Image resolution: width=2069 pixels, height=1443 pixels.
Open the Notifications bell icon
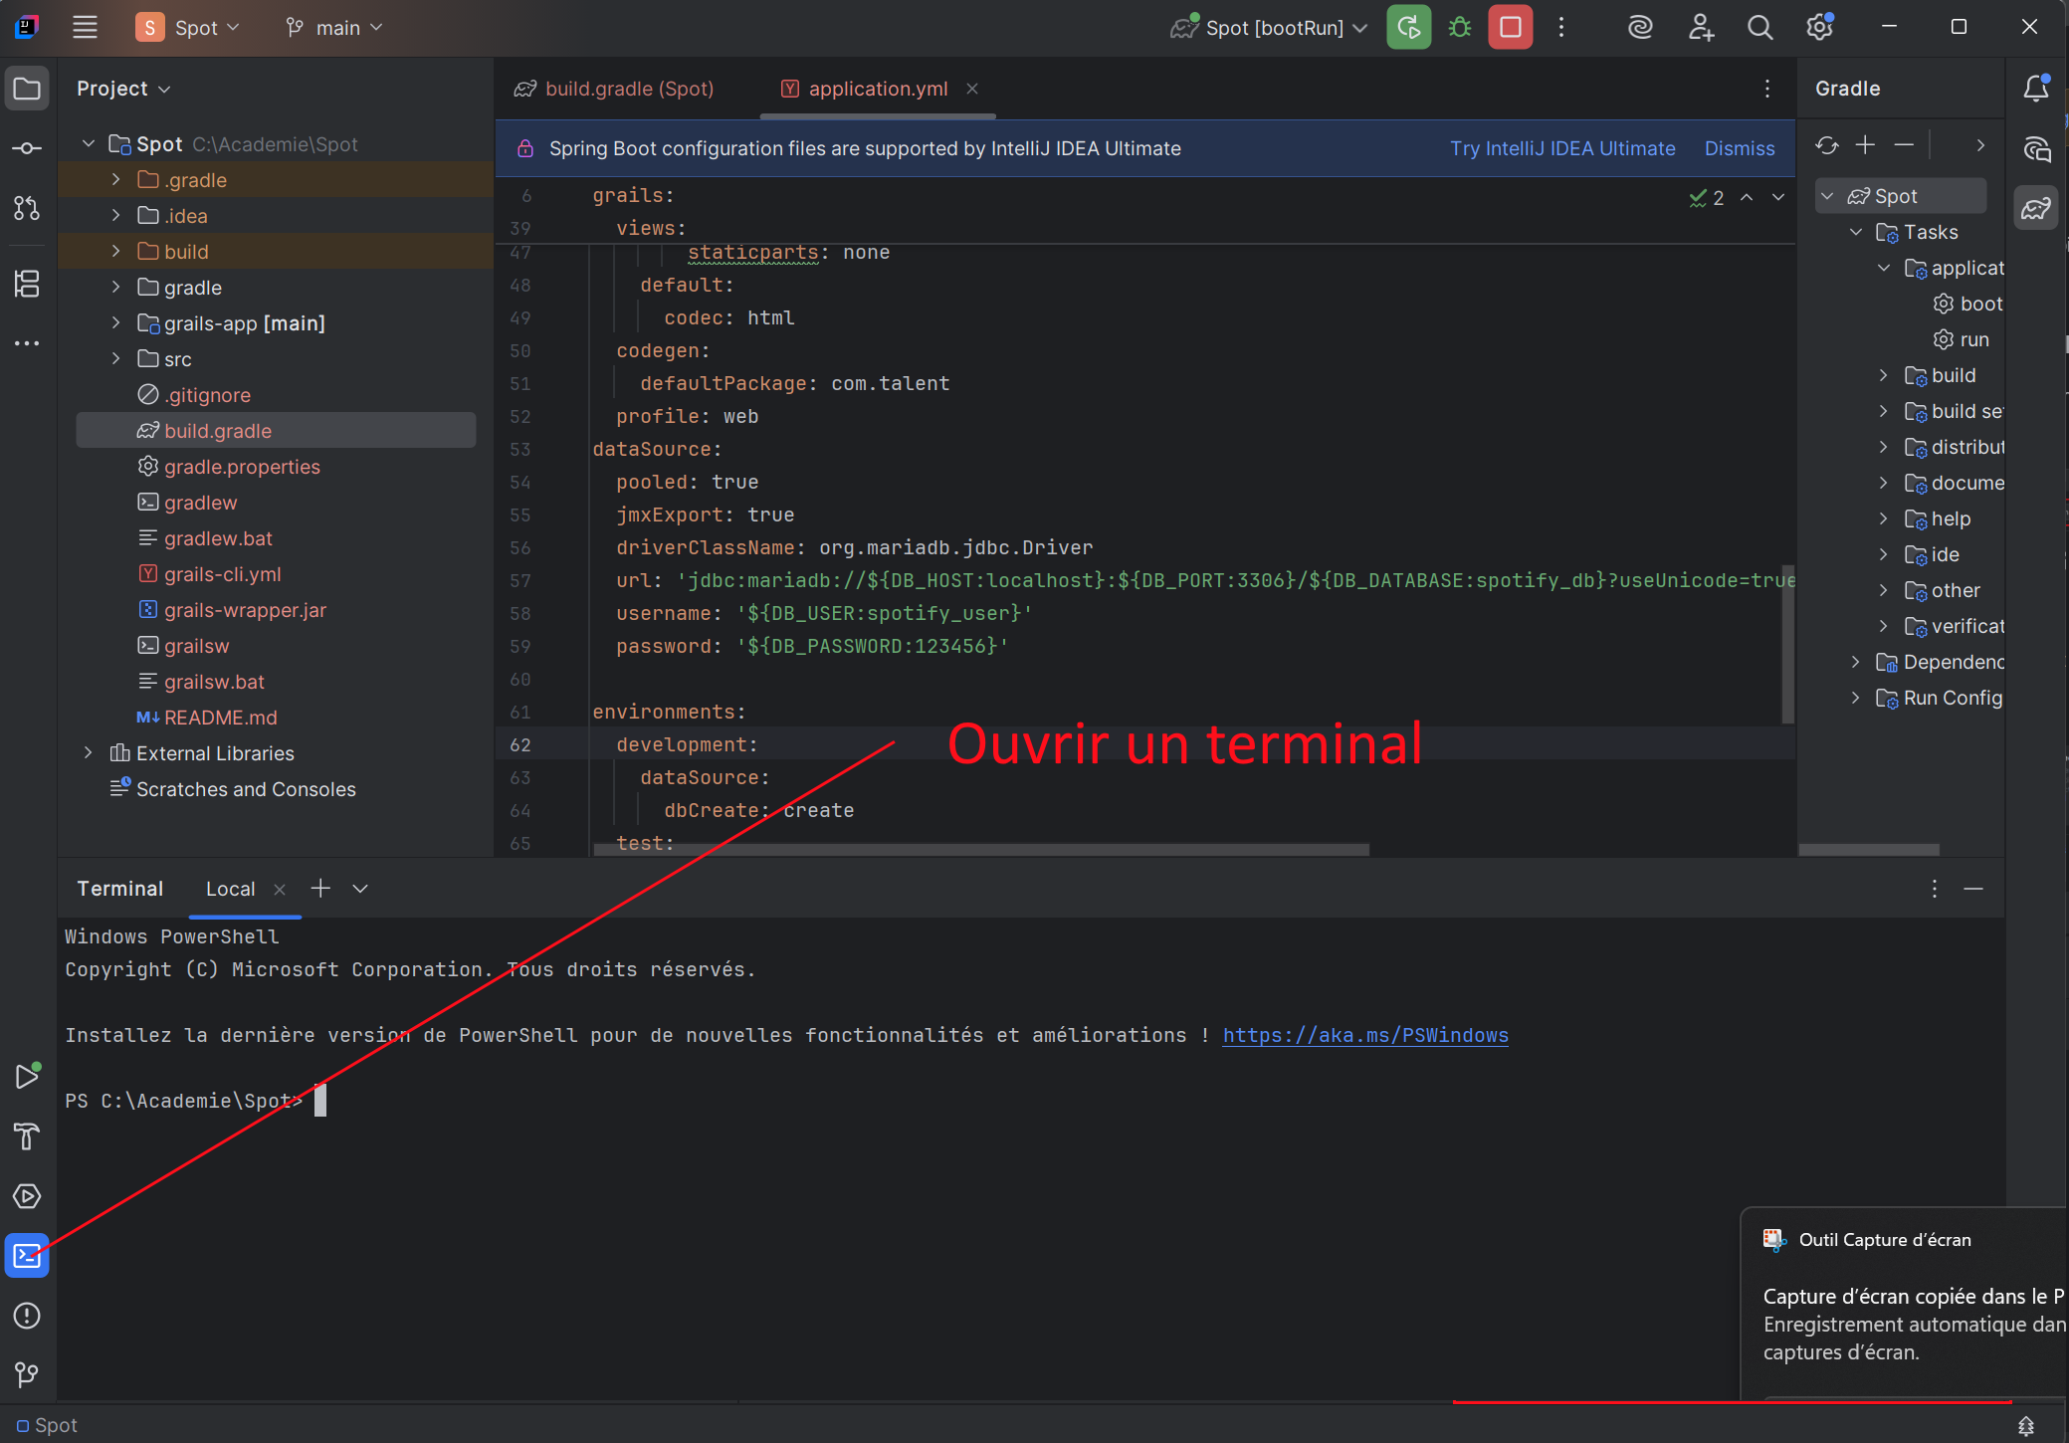(2036, 89)
